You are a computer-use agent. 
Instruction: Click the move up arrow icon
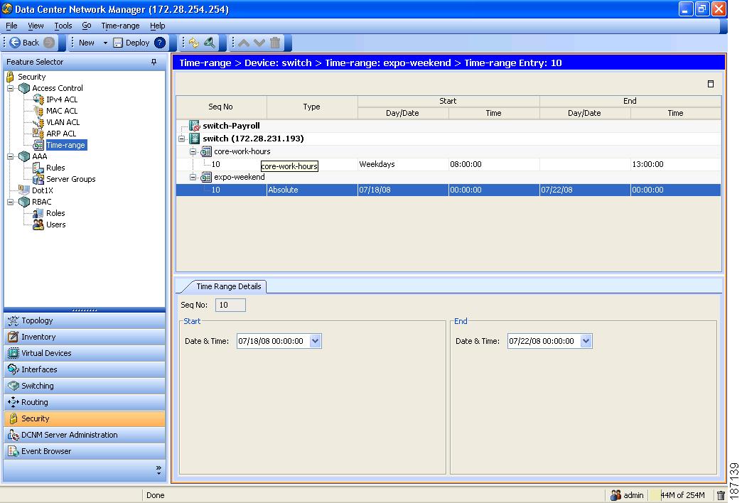tap(244, 43)
